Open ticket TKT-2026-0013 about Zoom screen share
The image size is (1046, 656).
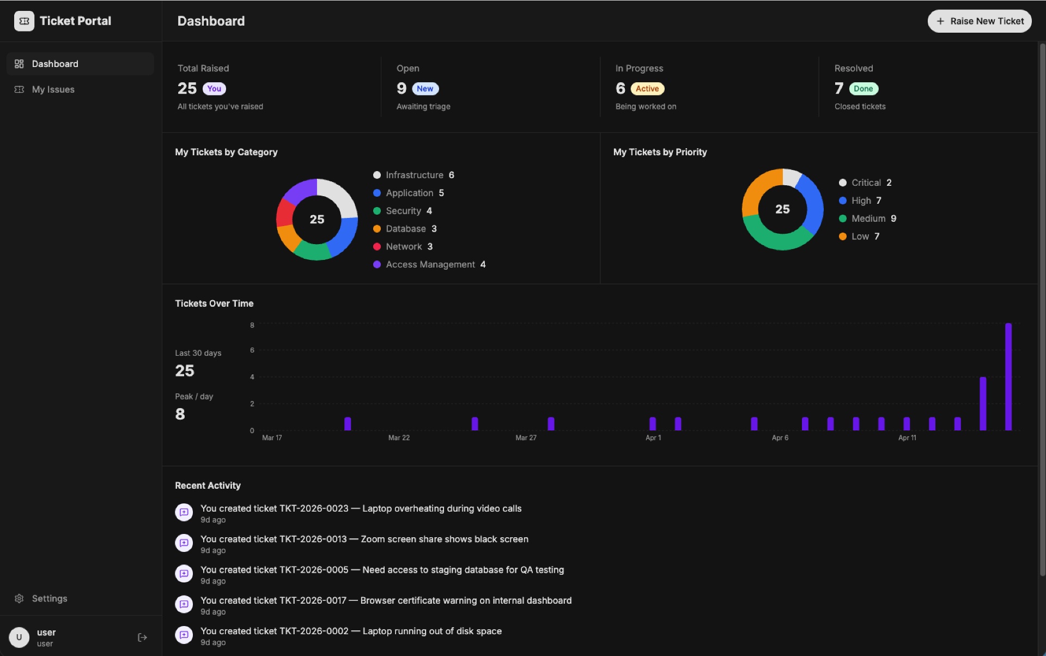364,539
